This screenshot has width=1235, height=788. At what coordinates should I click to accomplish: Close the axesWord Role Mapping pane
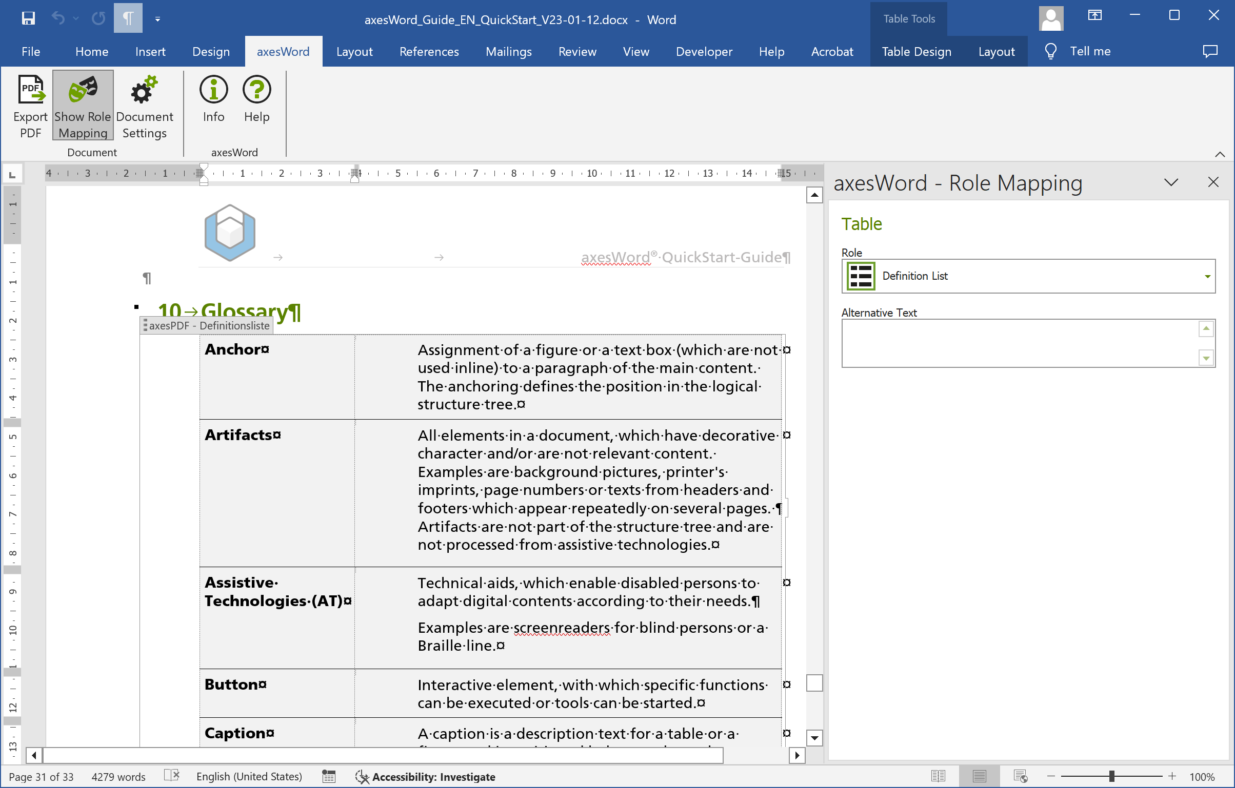[1213, 182]
